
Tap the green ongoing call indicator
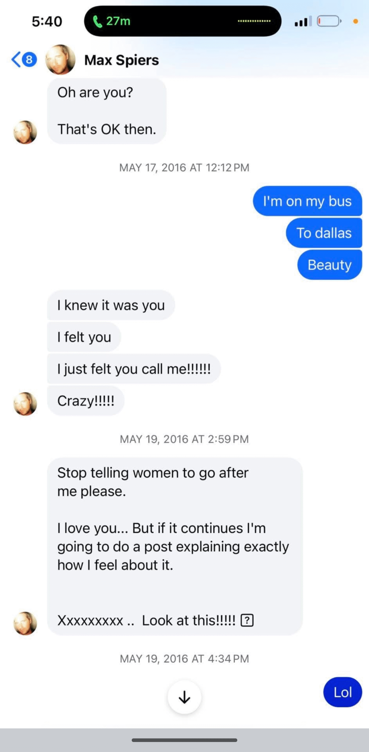tap(112, 21)
